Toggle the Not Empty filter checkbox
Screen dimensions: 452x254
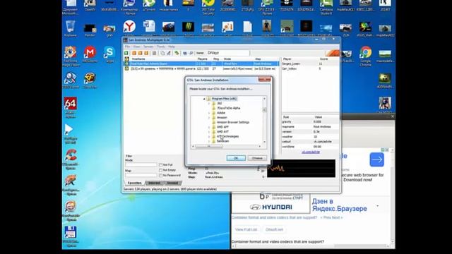160,170
